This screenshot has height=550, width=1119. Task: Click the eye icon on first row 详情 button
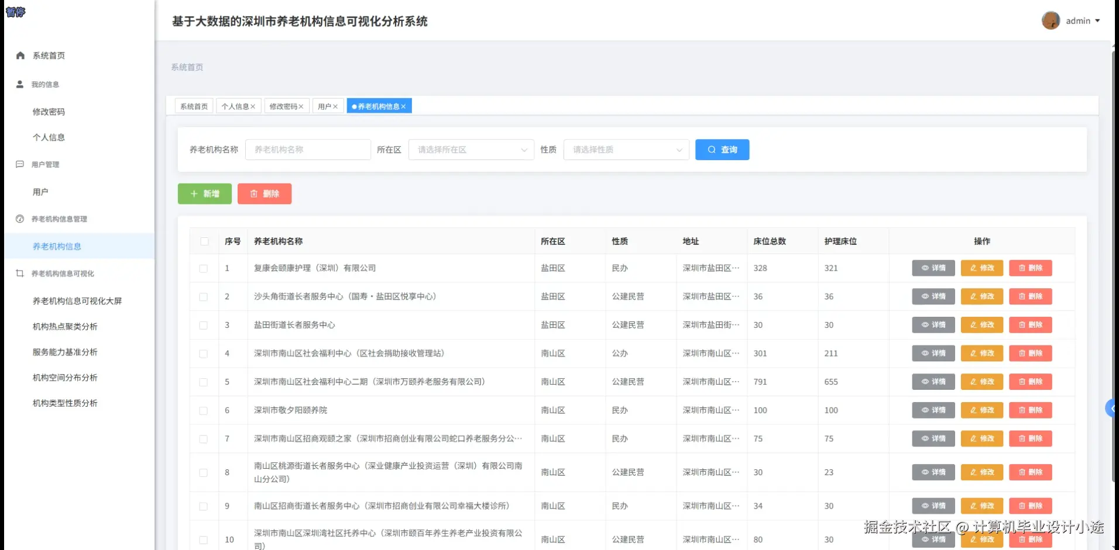coord(924,268)
